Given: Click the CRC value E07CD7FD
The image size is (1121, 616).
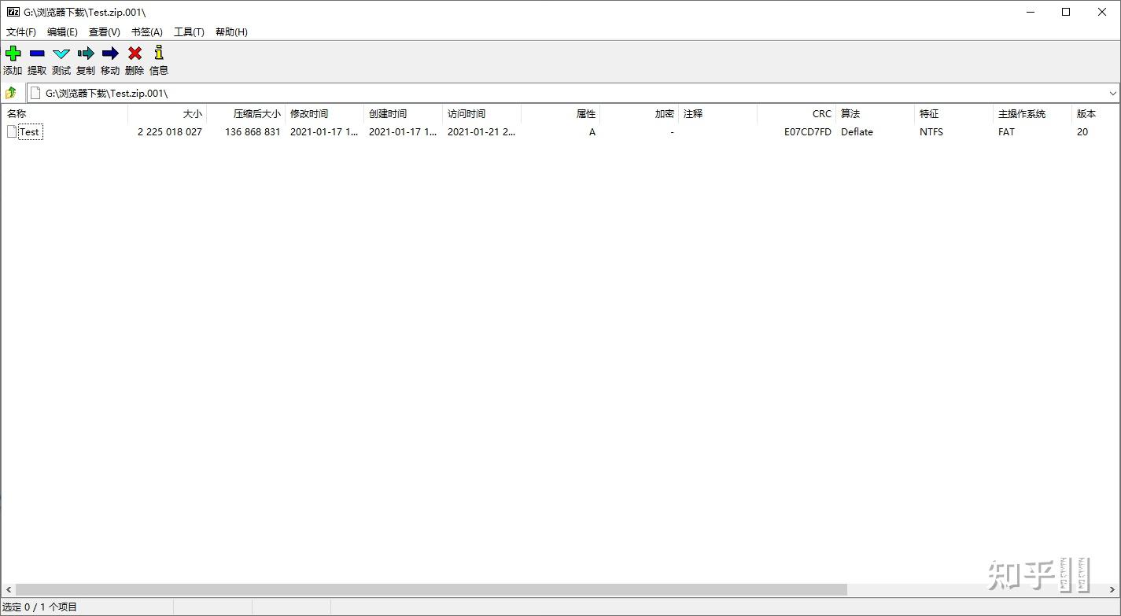Looking at the screenshot, I should click(x=808, y=132).
